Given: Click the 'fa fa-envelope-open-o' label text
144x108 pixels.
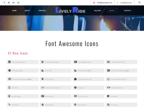Looking at the screenshot, I should coord(118,79).
